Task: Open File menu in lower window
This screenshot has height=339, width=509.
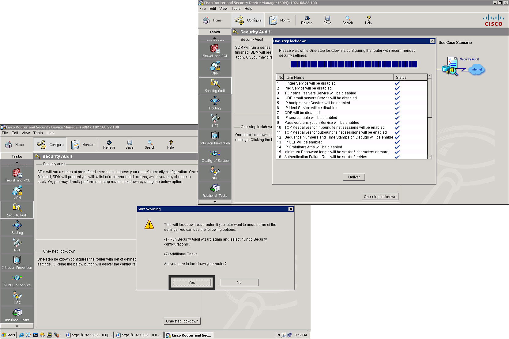Action: click(5, 133)
